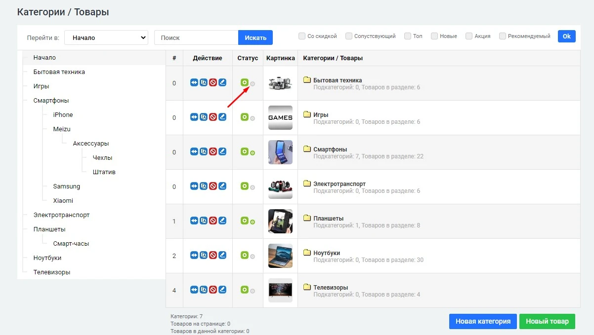The height and width of the screenshot is (335, 594).
Task: Click the red block icon for Планшеты
Action: point(212,221)
